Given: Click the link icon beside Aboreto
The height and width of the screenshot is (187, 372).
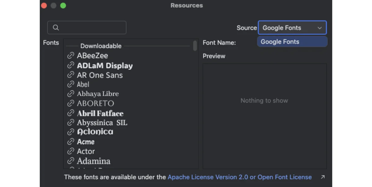Looking at the screenshot, I should pos(71,103).
